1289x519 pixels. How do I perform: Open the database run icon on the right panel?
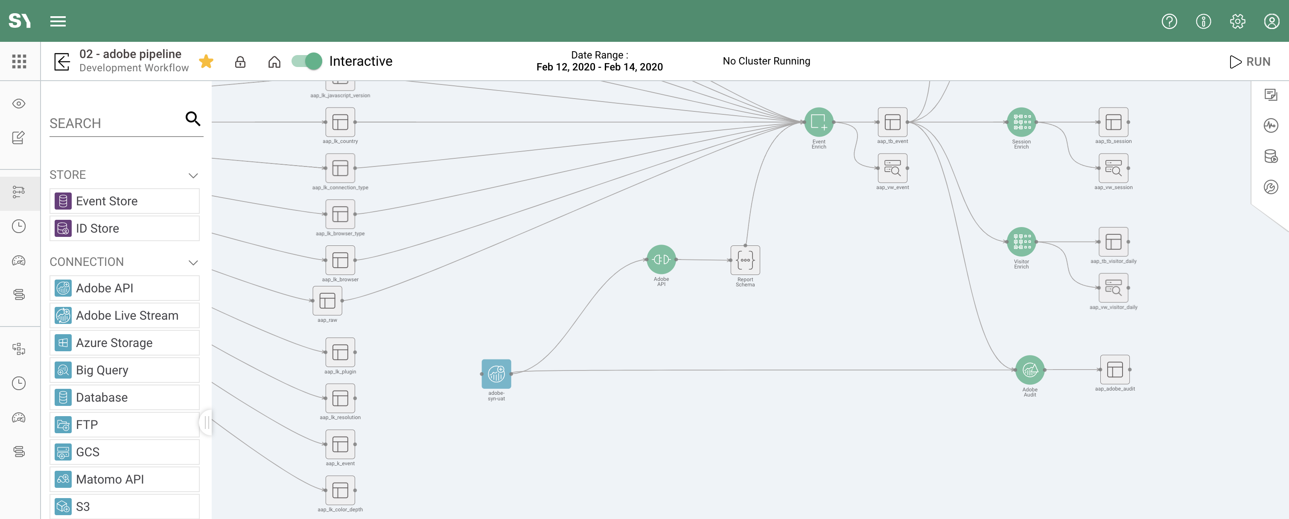1272,157
